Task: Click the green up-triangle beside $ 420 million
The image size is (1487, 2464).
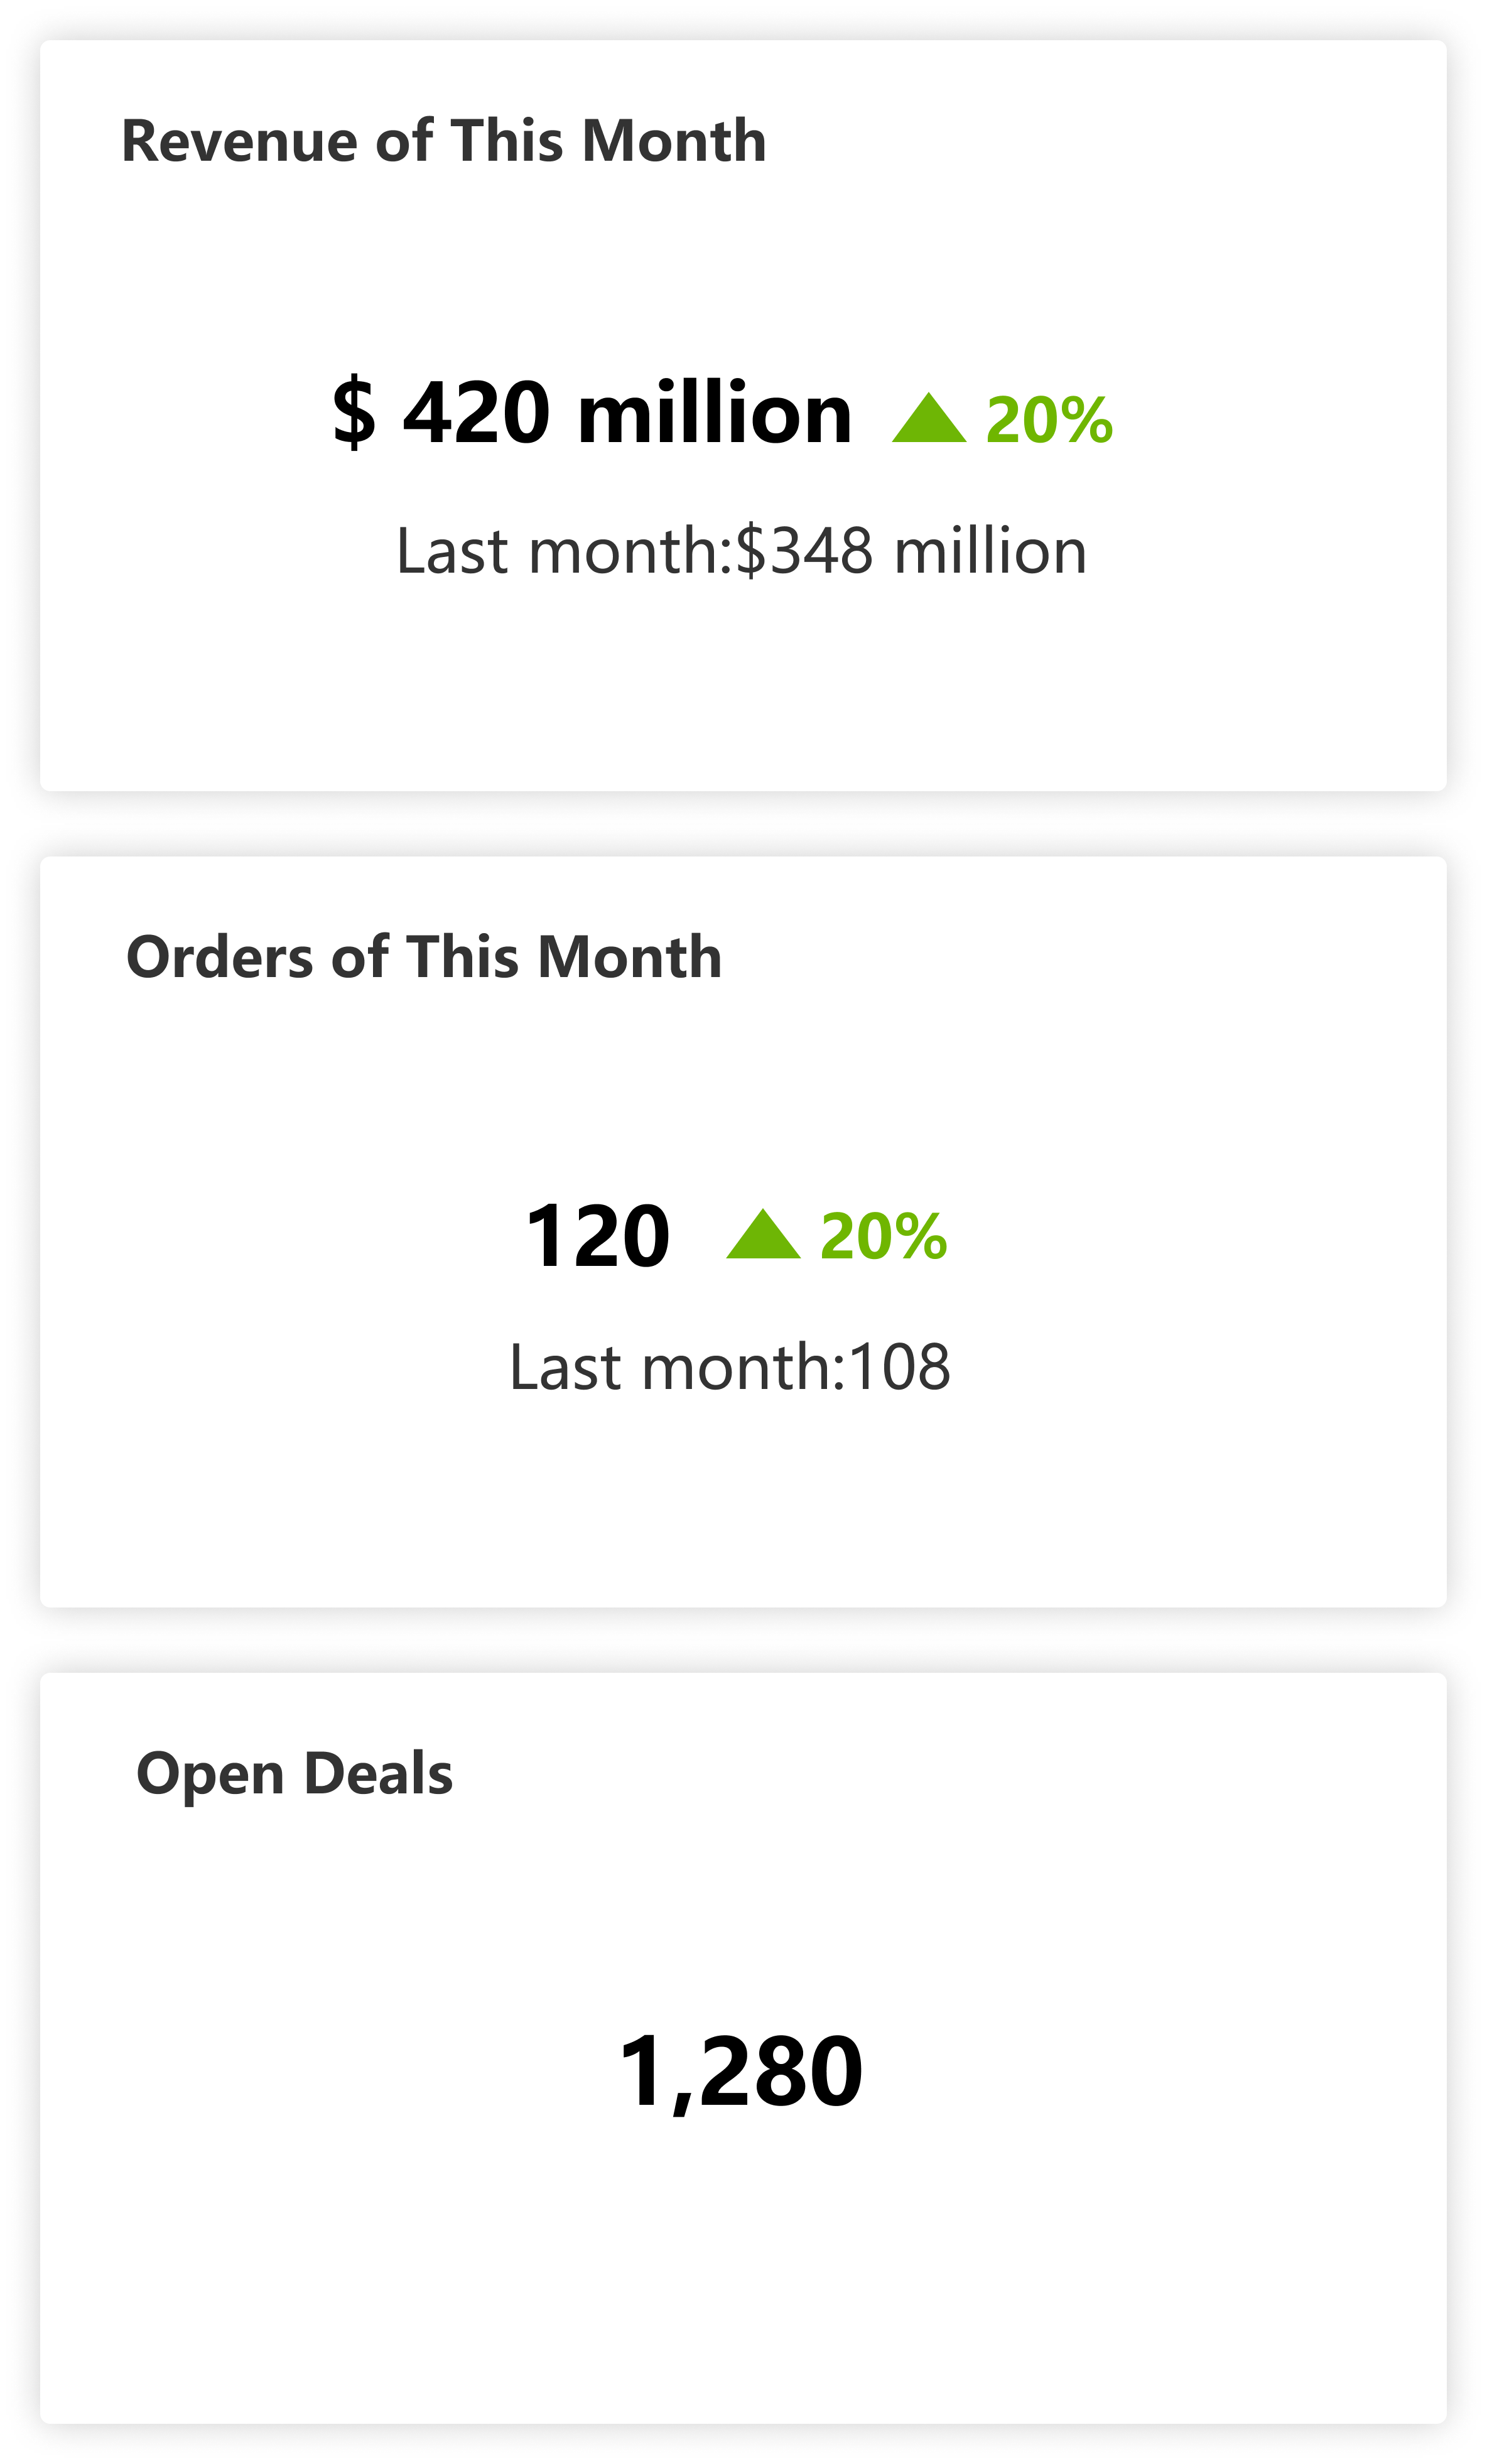Action: coord(929,419)
